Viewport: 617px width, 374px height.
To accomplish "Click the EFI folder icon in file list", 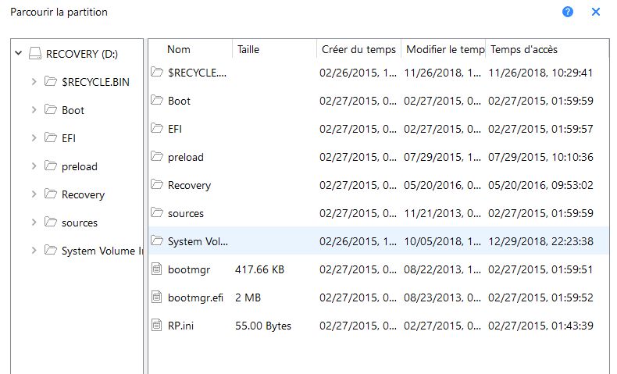I will pyautogui.click(x=157, y=128).
